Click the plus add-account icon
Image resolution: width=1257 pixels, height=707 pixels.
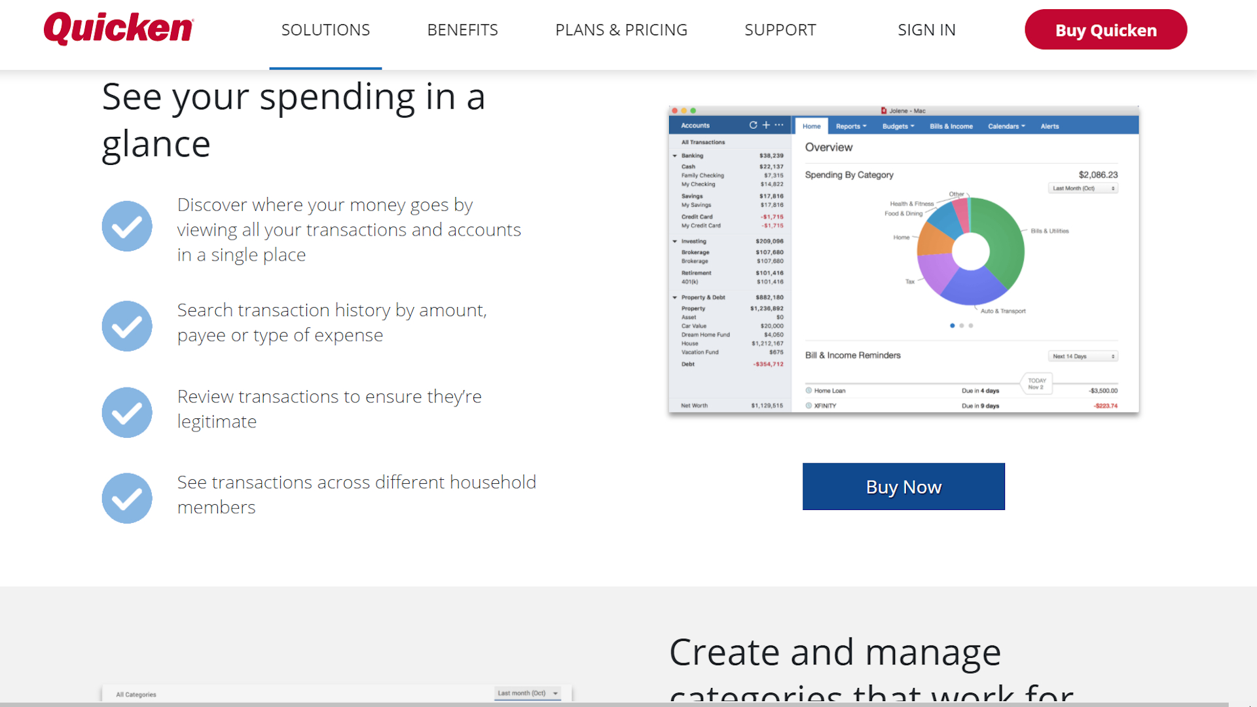click(766, 125)
